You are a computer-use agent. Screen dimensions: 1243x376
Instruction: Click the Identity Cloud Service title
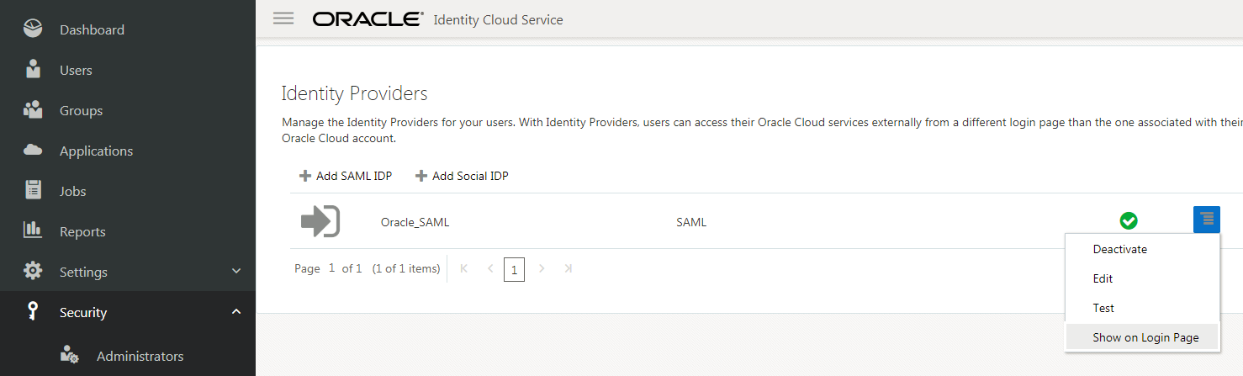tap(498, 19)
